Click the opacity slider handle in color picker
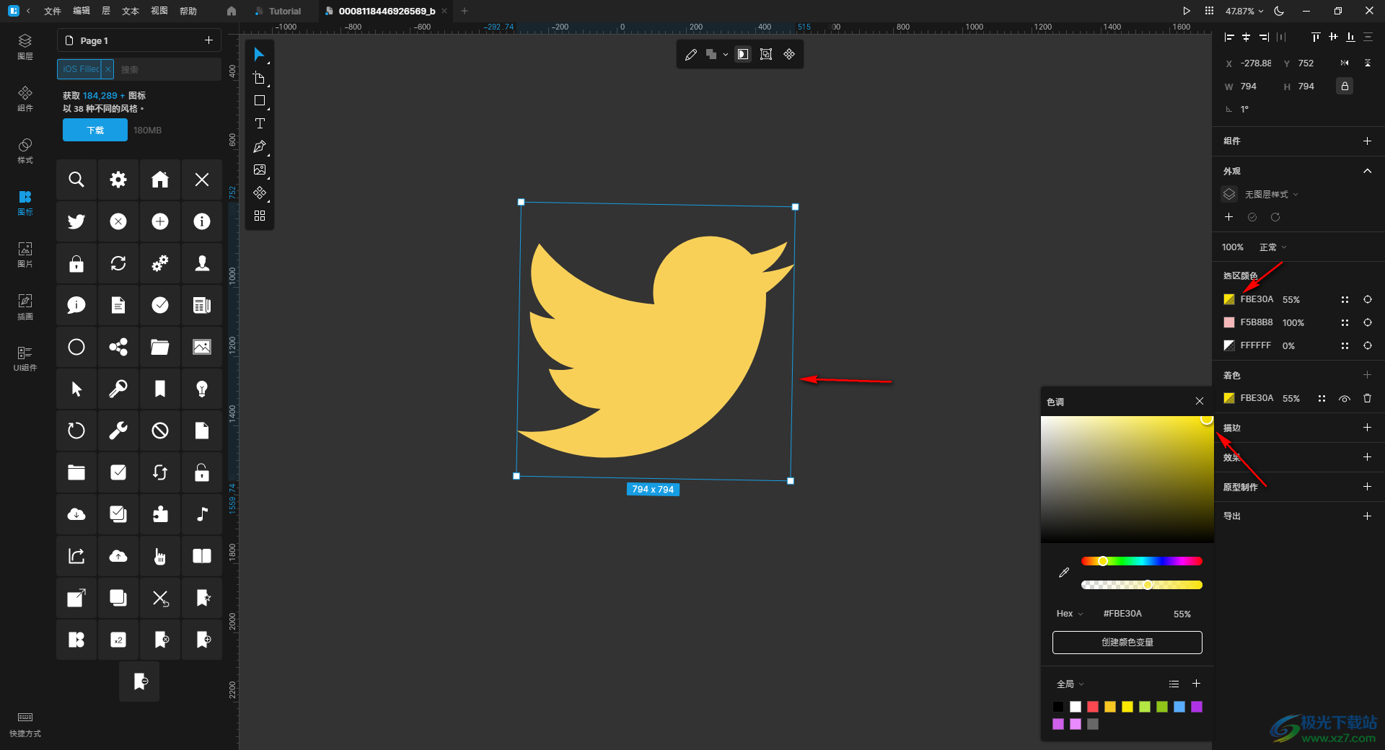Image resolution: width=1385 pixels, height=750 pixels. point(1148,585)
